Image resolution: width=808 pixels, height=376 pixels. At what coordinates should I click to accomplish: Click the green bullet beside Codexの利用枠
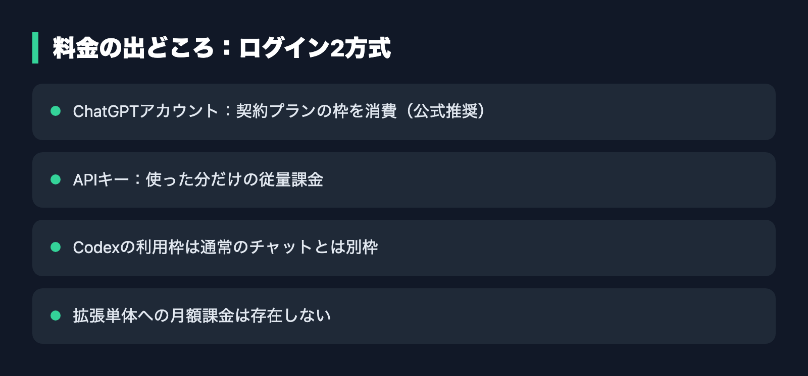click(x=56, y=247)
